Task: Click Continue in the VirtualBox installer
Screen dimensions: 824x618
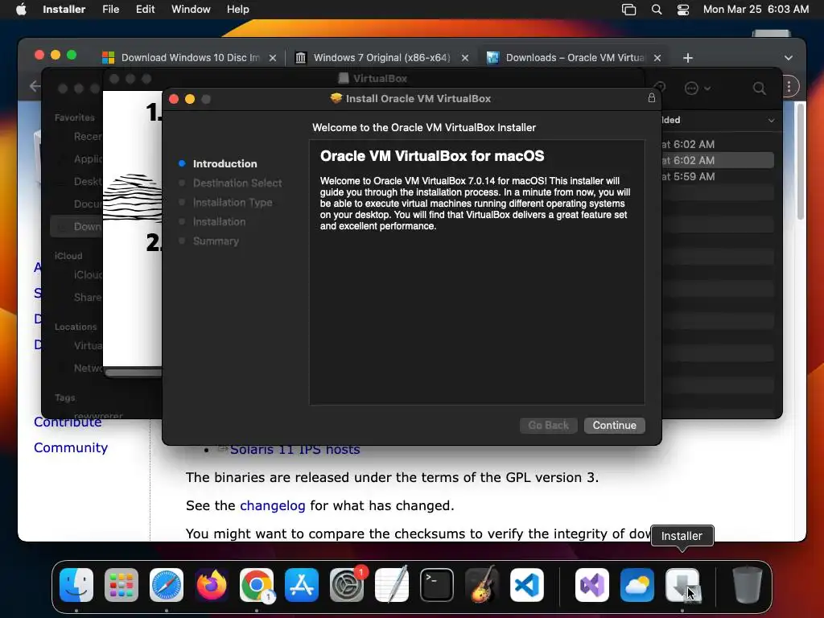Action: pyautogui.click(x=614, y=425)
